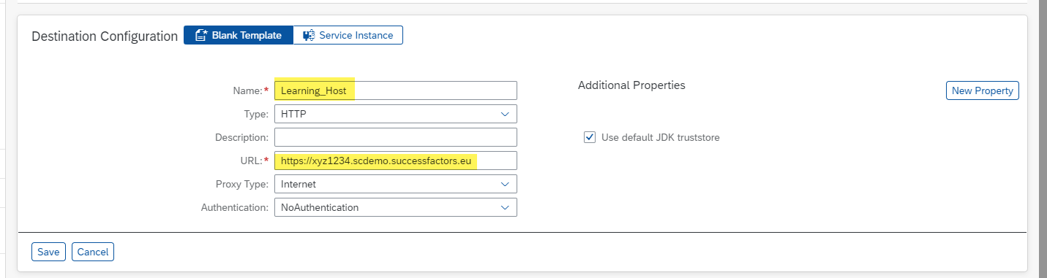Click into the empty Description field
This screenshot has width=1047, height=278.
point(396,137)
